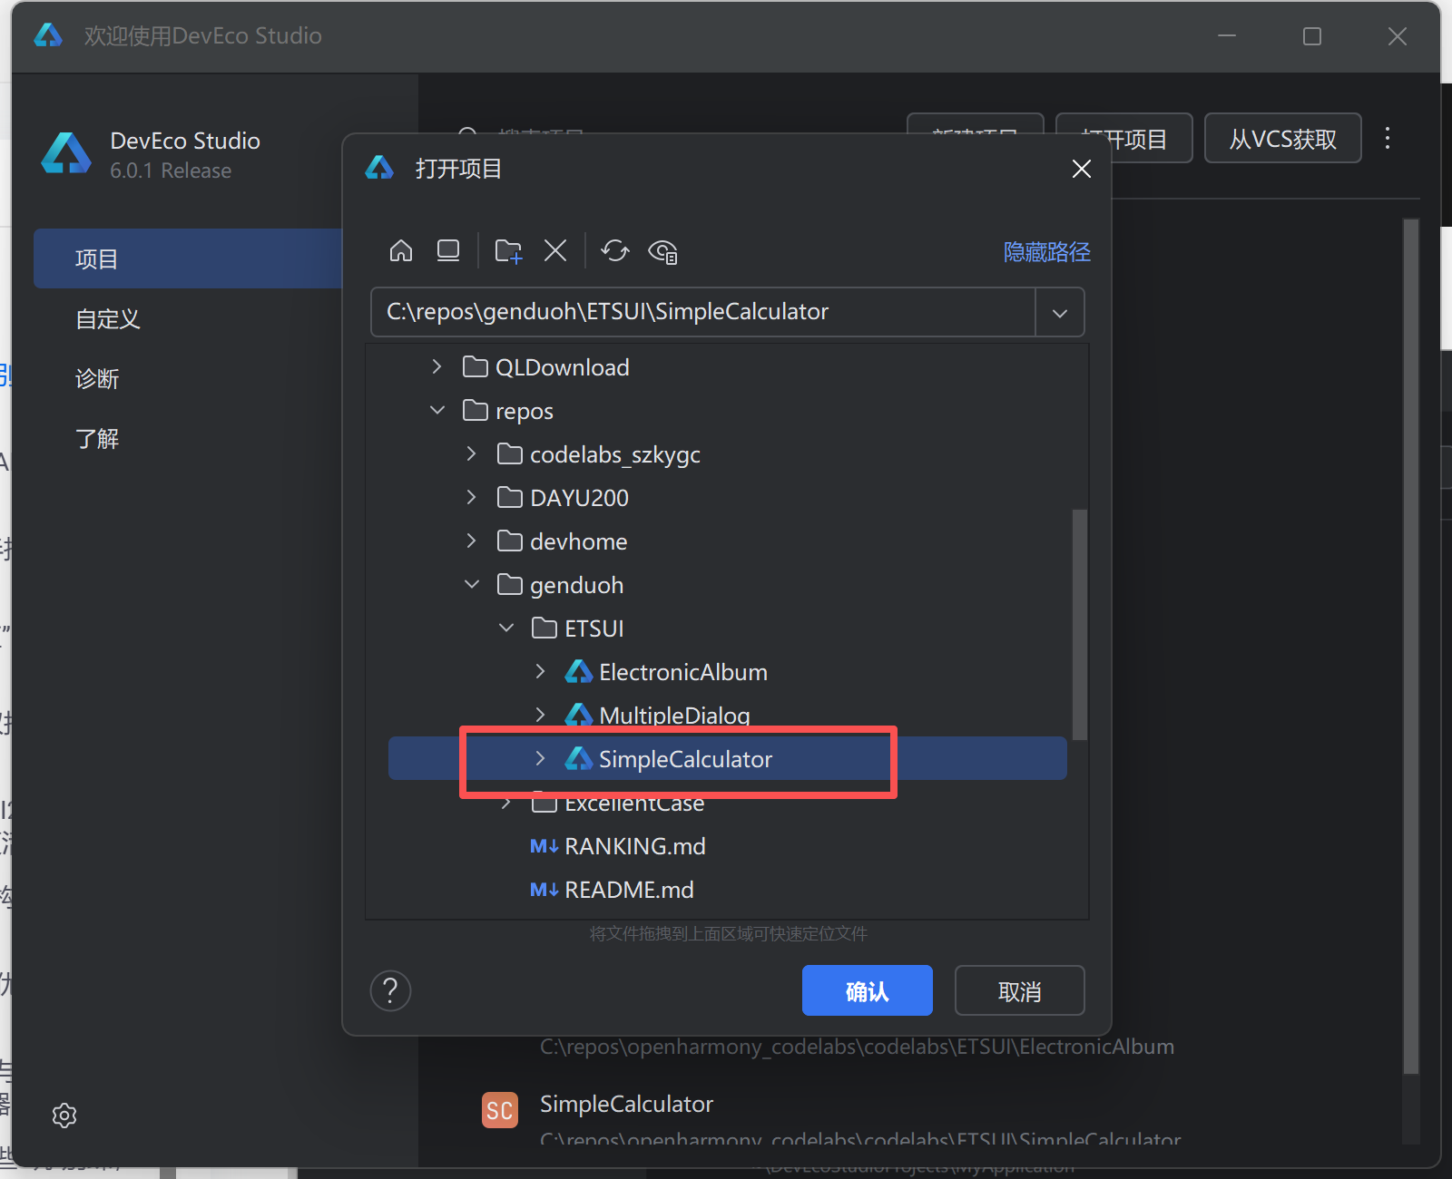Cancel the dialog with 取消 button
Viewport: 1452px width, 1179px height.
(1019, 990)
